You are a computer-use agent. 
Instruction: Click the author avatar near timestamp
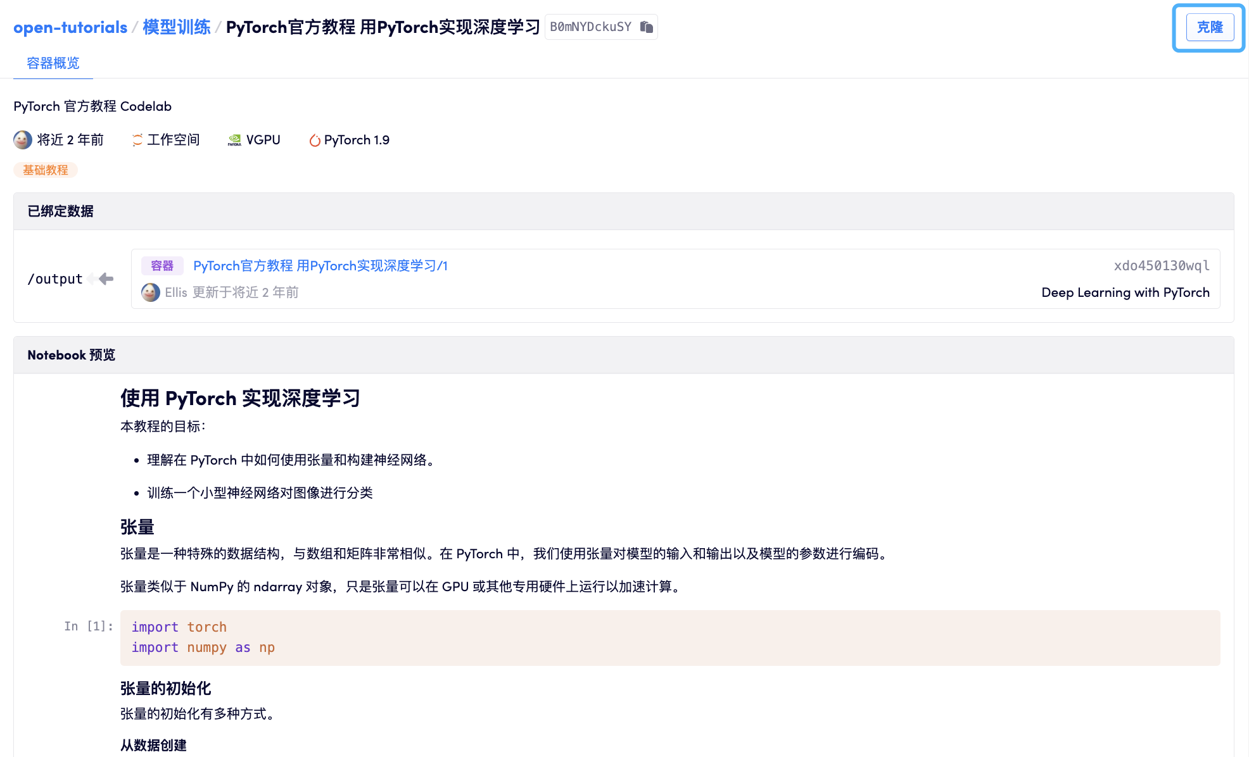point(23,140)
